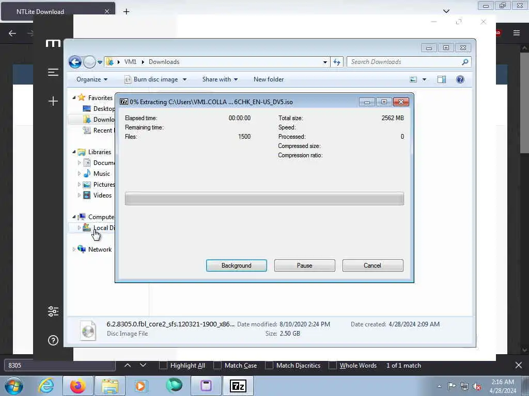
Task: Click Burn disc image in toolbar
Action: pyautogui.click(x=151, y=79)
